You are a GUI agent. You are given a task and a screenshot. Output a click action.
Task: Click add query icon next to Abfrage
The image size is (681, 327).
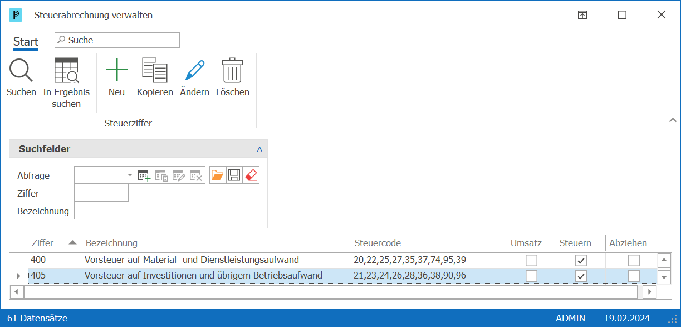tap(144, 175)
